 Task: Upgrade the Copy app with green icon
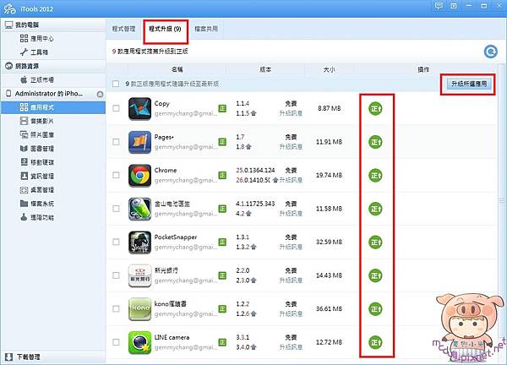tap(375, 109)
